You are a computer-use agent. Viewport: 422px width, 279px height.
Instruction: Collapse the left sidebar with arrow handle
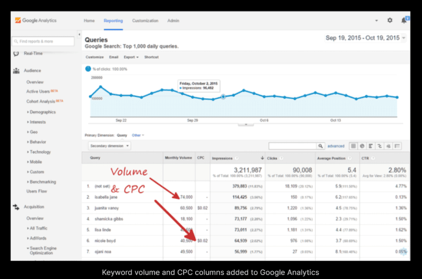[79, 34]
